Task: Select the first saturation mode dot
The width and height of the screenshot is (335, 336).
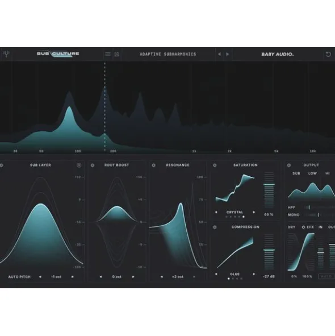Action: [227, 217]
